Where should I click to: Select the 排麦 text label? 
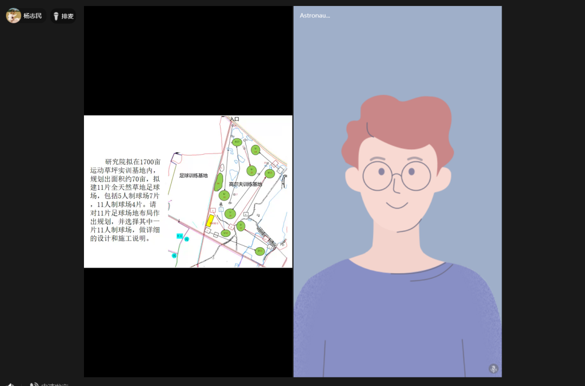(68, 16)
